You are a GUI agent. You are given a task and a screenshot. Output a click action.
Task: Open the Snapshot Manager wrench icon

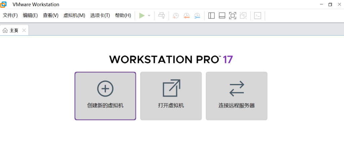[x=197, y=15]
